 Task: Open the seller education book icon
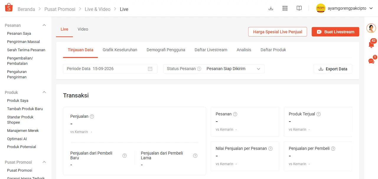pyautogui.click(x=299, y=8)
